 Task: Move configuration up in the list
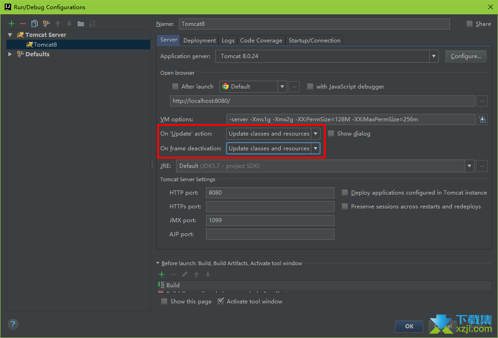pos(58,24)
